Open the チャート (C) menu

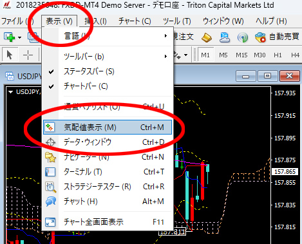click(x=135, y=21)
